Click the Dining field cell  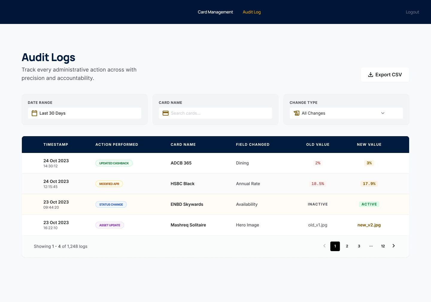(242, 163)
